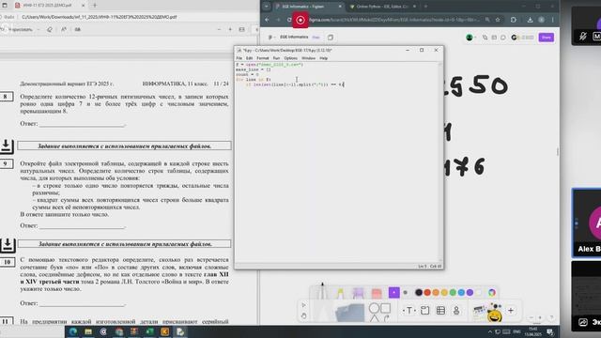Open the shapes tool in FigJam
Image resolution: width=601 pixels, height=338 pixels.
[x=379, y=313]
